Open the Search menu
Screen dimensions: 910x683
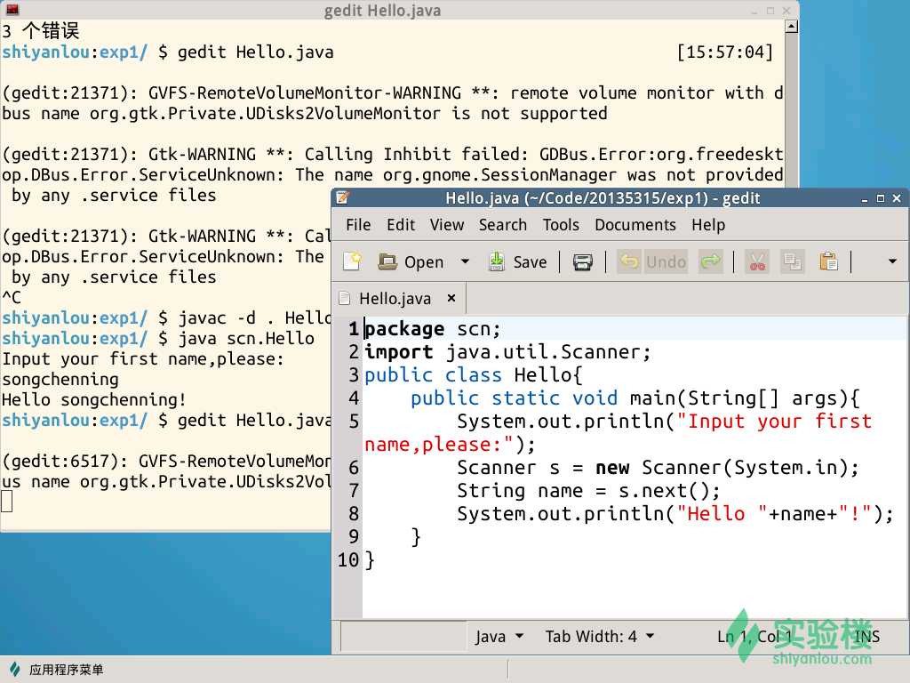503,225
